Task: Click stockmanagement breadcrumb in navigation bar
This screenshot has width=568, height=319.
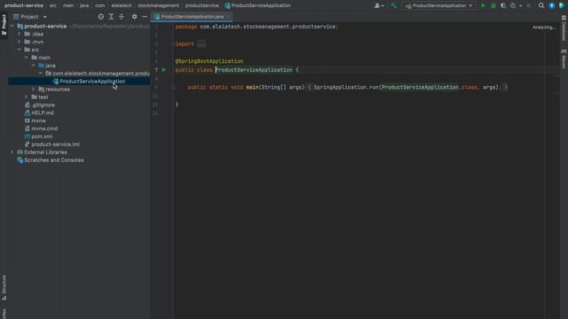Action: click(x=158, y=5)
